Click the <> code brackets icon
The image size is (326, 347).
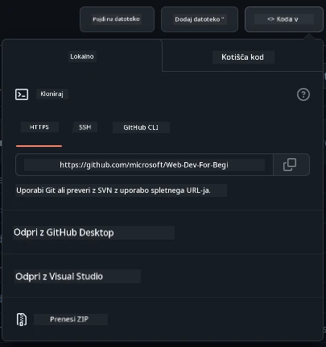click(271, 19)
